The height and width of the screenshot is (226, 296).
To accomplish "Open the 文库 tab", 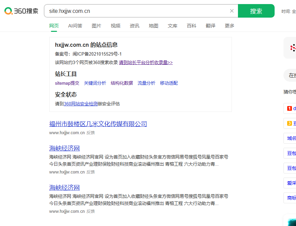I will click(172, 26).
